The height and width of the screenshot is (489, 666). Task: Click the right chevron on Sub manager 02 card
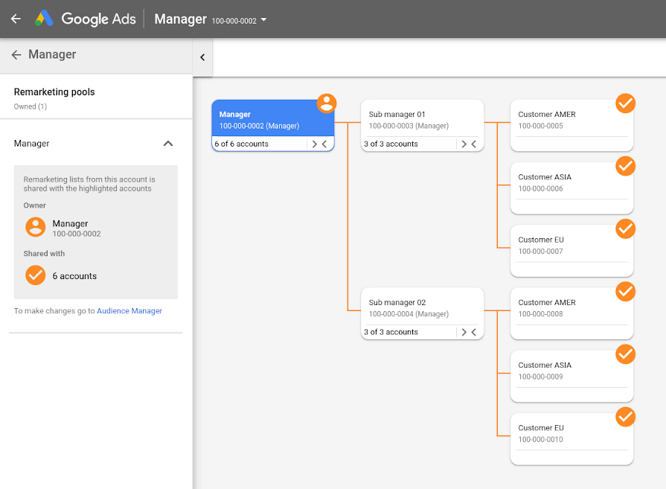point(464,333)
